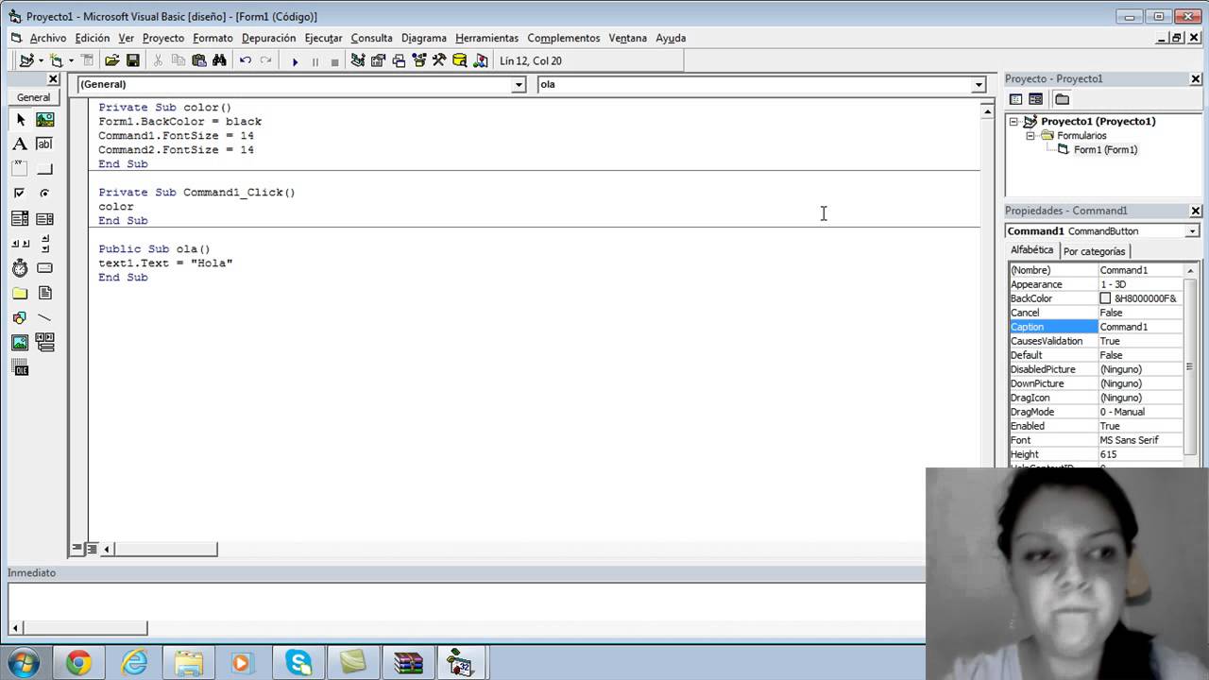The height and width of the screenshot is (680, 1209).
Task: Select the Shape control tool
Action: pyautogui.click(x=20, y=317)
